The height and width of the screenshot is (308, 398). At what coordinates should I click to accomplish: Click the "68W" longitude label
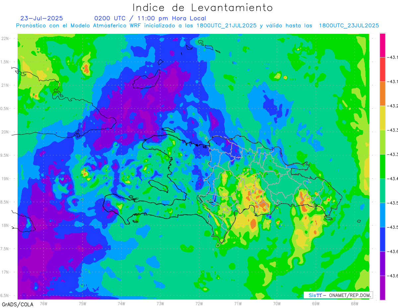(354, 303)
